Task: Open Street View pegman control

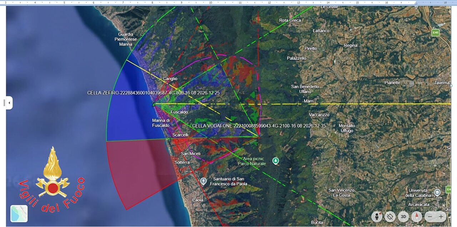Action: click(x=377, y=216)
